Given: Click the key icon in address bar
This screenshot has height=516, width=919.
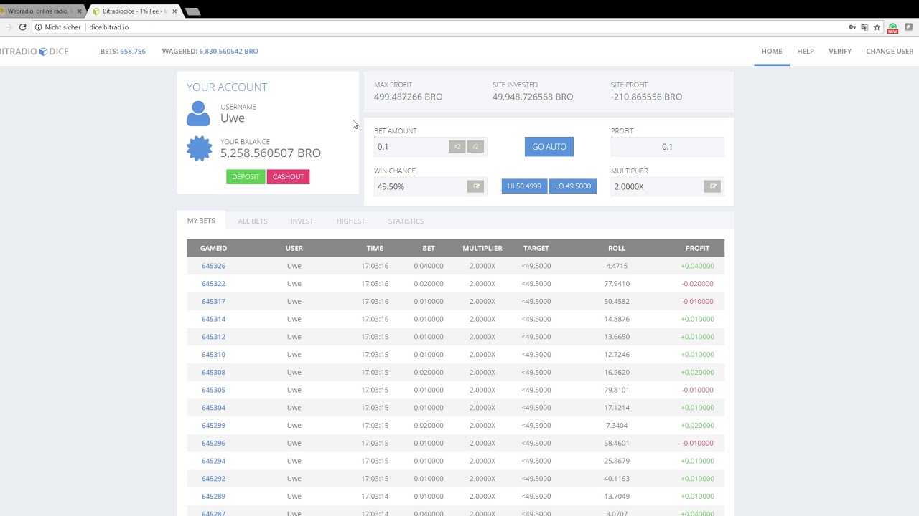Looking at the screenshot, I should pos(852,27).
